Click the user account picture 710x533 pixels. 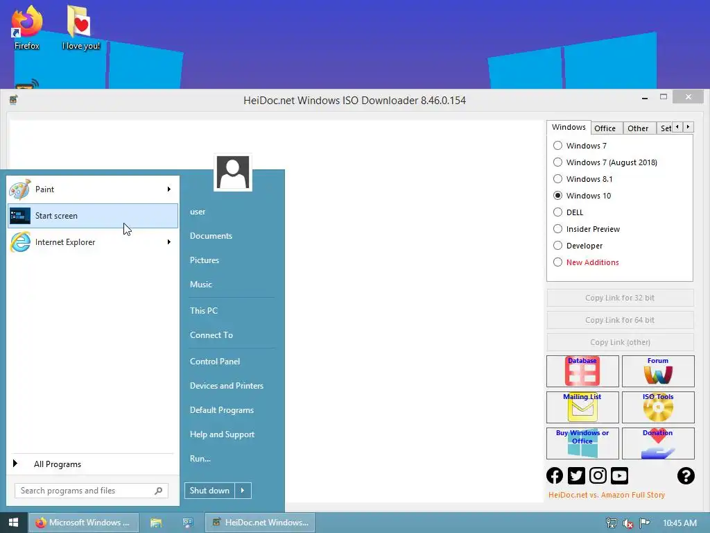click(x=233, y=172)
